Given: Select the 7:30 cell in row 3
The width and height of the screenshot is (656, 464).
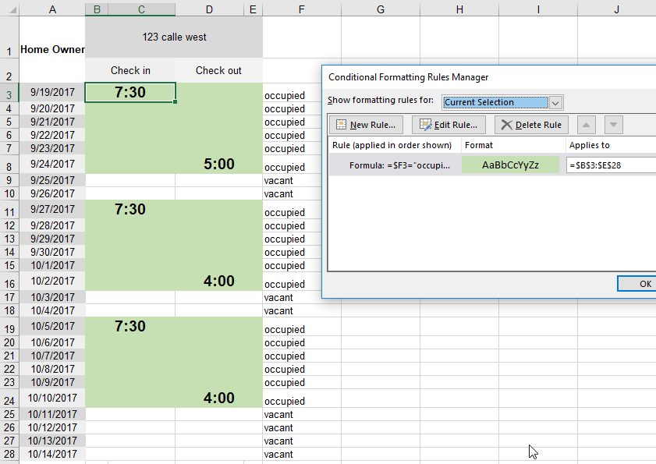Looking at the screenshot, I should [130, 92].
